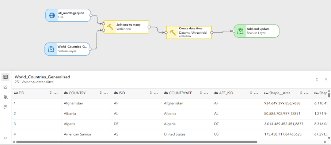The height and width of the screenshot is (145, 331).
Task: Click the output port of all_month.geojson node
Action: coord(91,15)
